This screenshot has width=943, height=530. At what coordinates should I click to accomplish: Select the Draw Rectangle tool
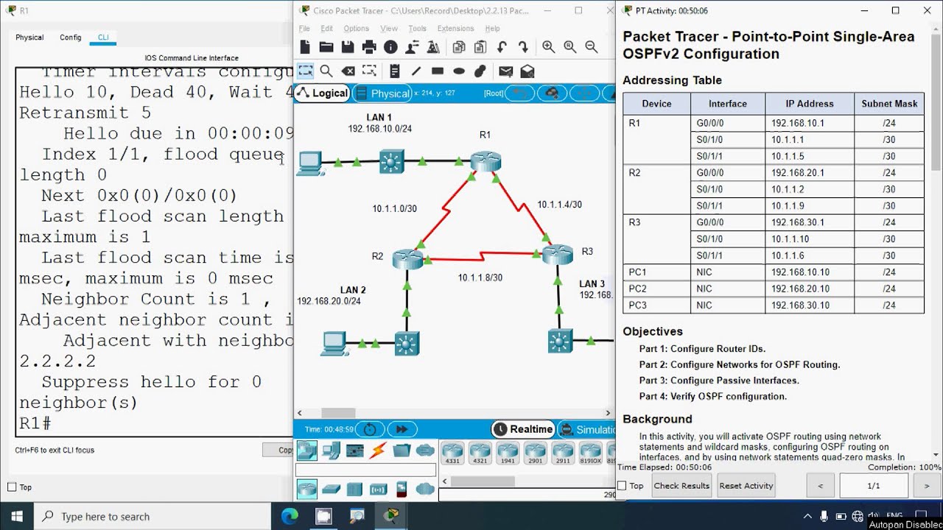tap(438, 71)
